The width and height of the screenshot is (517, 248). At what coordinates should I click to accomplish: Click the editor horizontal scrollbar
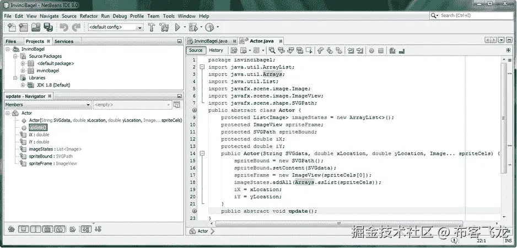[338, 223]
